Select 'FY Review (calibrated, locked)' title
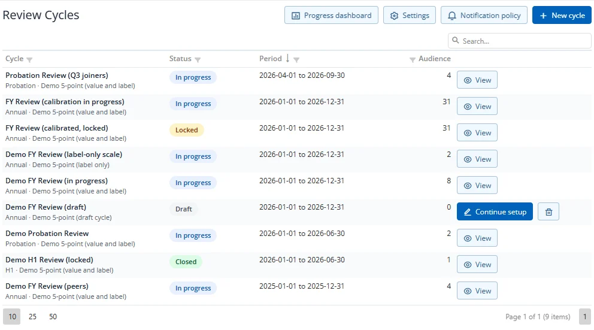Viewport: 594px width, 330px height. [57, 128]
